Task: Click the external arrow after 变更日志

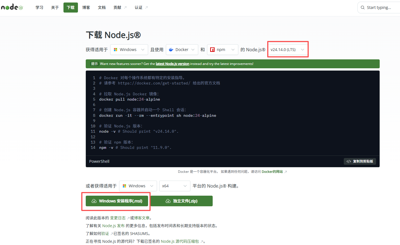Action: click(x=128, y=218)
